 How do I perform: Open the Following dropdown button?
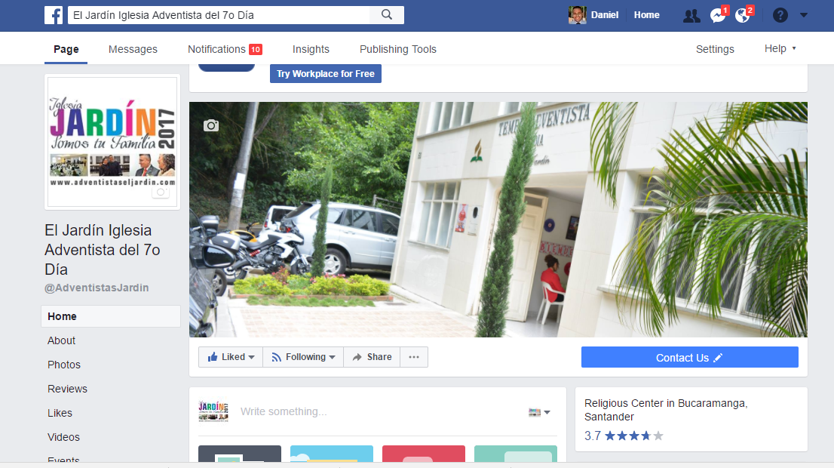[x=303, y=357]
